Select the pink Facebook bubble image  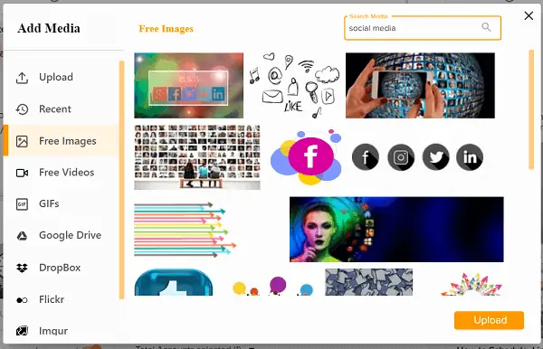[x=306, y=157]
